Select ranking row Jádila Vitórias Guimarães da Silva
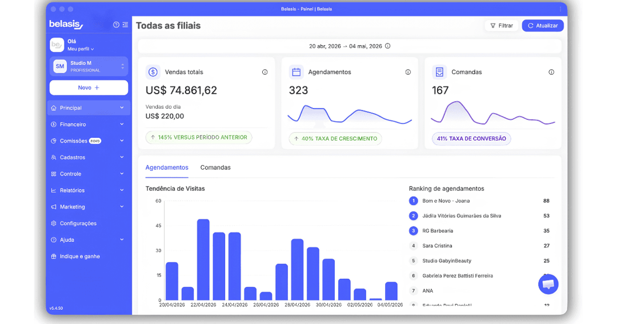 click(479, 216)
